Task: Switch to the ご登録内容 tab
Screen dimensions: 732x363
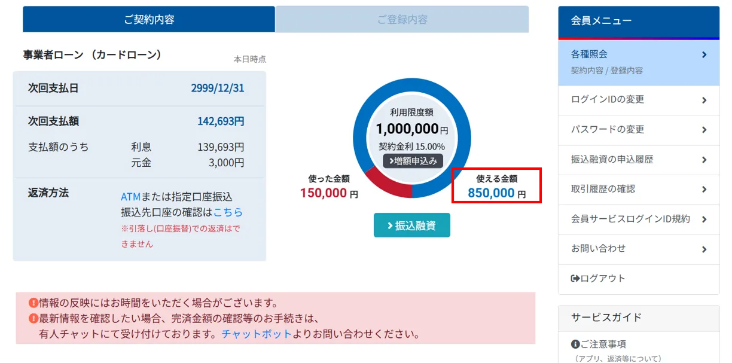Action: [401, 20]
